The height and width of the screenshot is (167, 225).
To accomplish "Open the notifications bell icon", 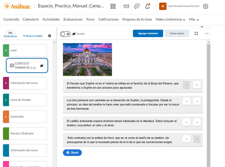I will tap(147, 6).
